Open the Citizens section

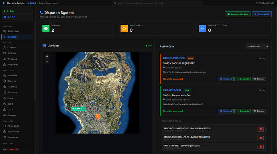click(x=17, y=47)
